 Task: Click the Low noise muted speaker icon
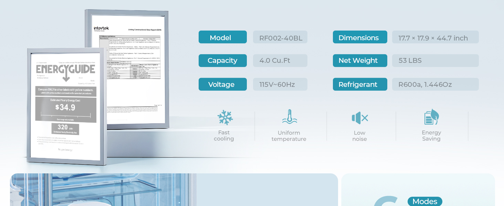360,118
